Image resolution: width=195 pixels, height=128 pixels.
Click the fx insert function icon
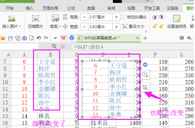[x=62, y=47]
